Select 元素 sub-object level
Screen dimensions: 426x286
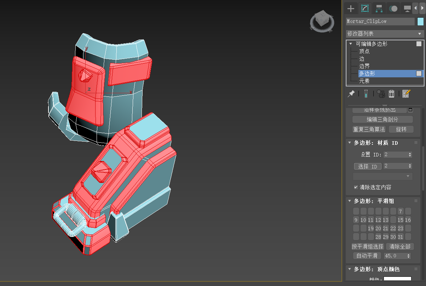pyautogui.click(x=364, y=81)
